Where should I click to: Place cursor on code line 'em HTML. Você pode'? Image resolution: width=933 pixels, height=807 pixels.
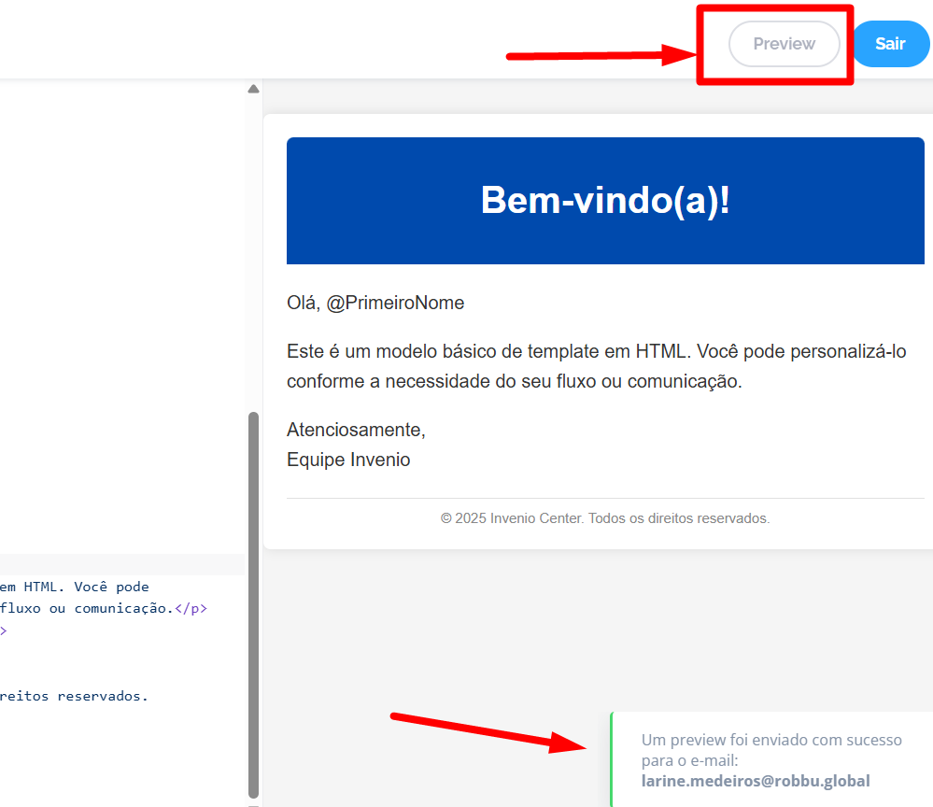click(x=75, y=587)
